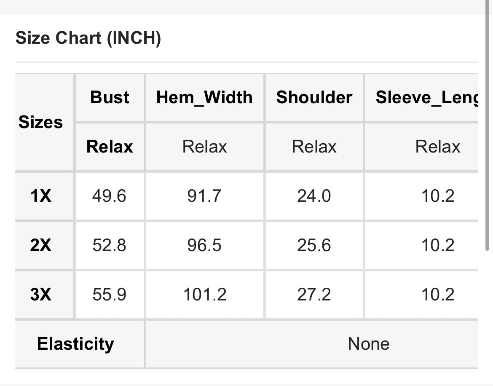Click the bold Relax label under Bust

pos(110,147)
